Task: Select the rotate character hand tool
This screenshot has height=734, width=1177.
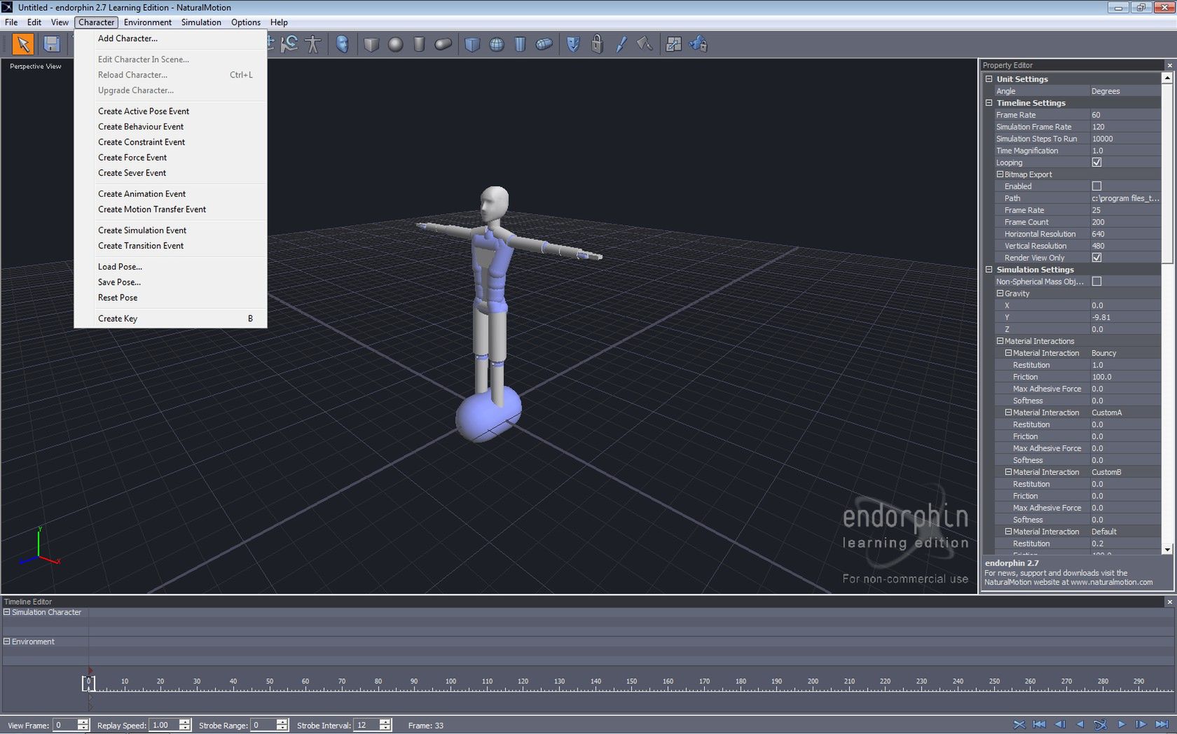Action: [x=289, y=44]
